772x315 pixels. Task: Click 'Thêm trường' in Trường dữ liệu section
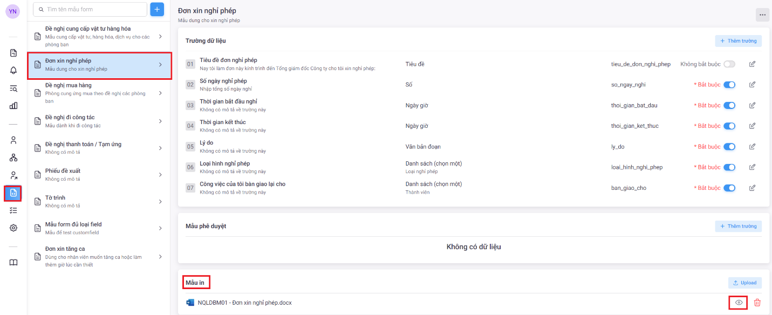pyautogui.click(x=738, y=41)
